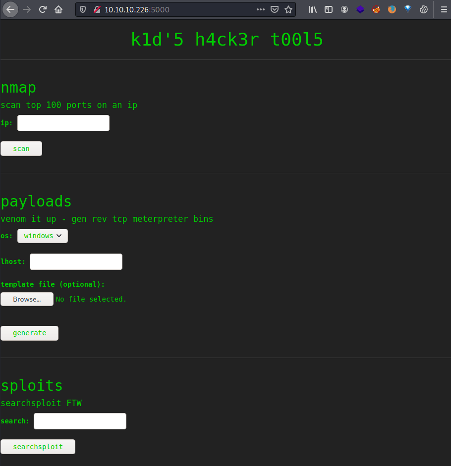Click the 'search:' label
Image resolution: width=451 pixels, height=466 pixels.
(15, 421)
